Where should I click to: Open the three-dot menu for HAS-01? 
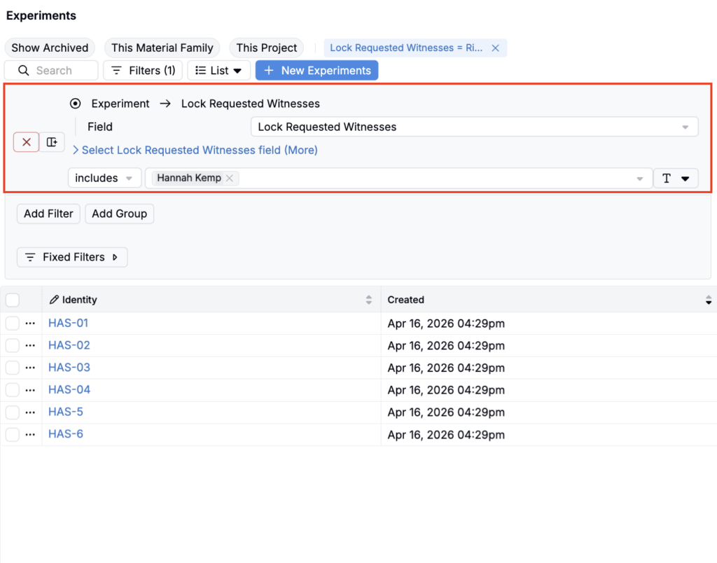pyautogui.click(x=30, y=324)
